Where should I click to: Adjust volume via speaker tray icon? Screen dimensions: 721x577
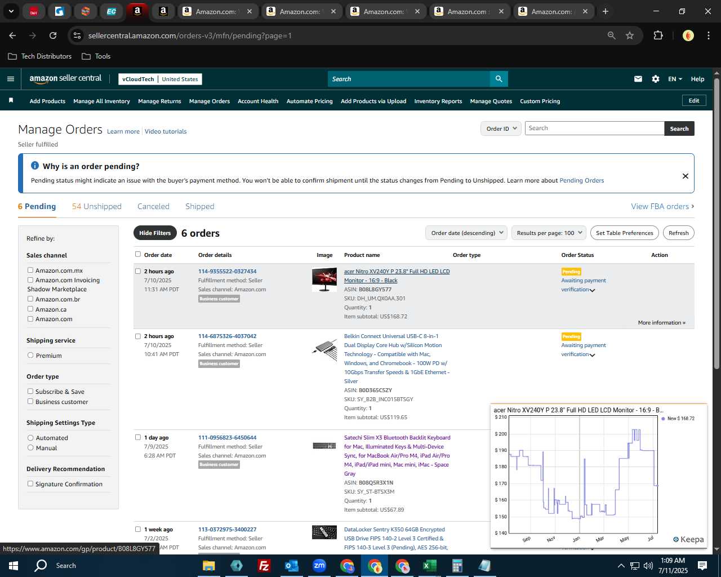tap(648, 566)
